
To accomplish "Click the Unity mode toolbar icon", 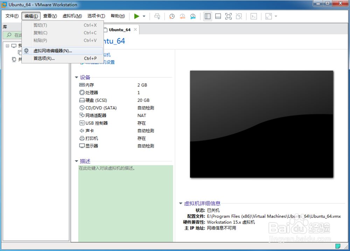I will coord(239,16).
